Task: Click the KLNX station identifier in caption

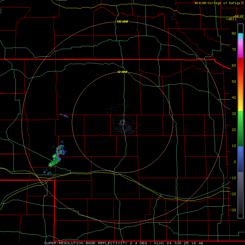Action: click(159, 243)
